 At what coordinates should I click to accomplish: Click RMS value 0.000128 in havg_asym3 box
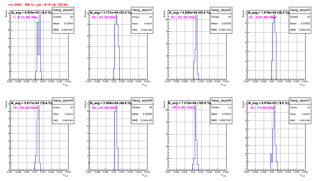(x=305, y=30)
